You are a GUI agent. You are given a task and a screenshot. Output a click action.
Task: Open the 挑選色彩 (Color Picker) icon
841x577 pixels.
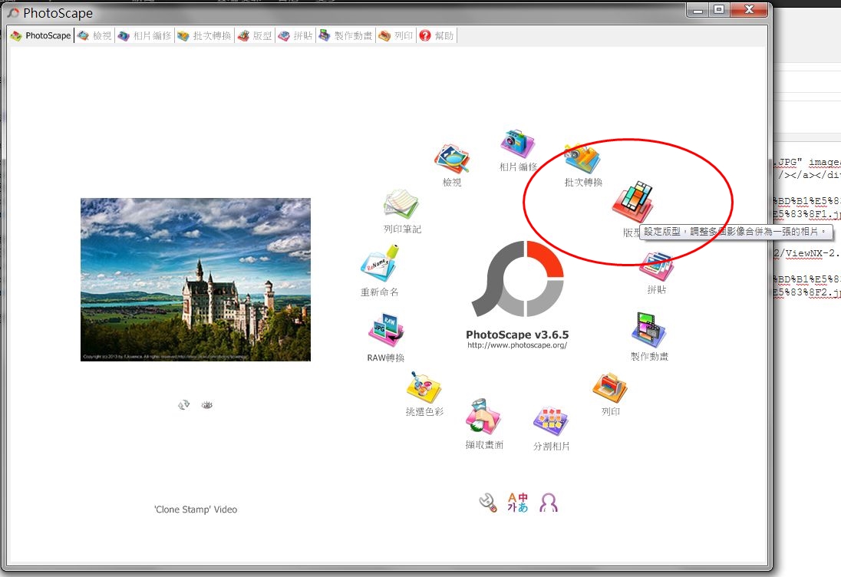click(424, 387)
